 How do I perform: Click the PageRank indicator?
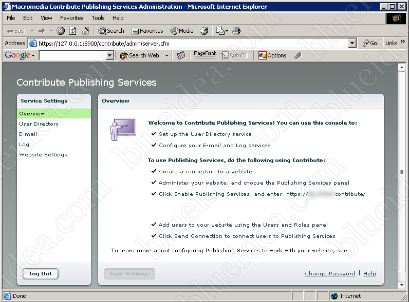[x=205, y=55]
